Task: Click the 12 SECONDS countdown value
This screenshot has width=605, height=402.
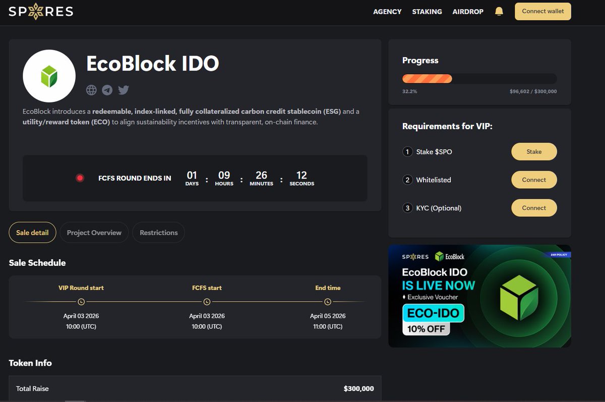Action: (301, 178)
